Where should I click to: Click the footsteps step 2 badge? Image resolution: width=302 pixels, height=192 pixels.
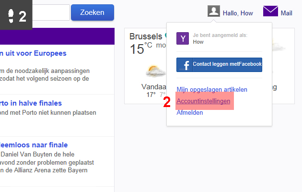point(16,15)
